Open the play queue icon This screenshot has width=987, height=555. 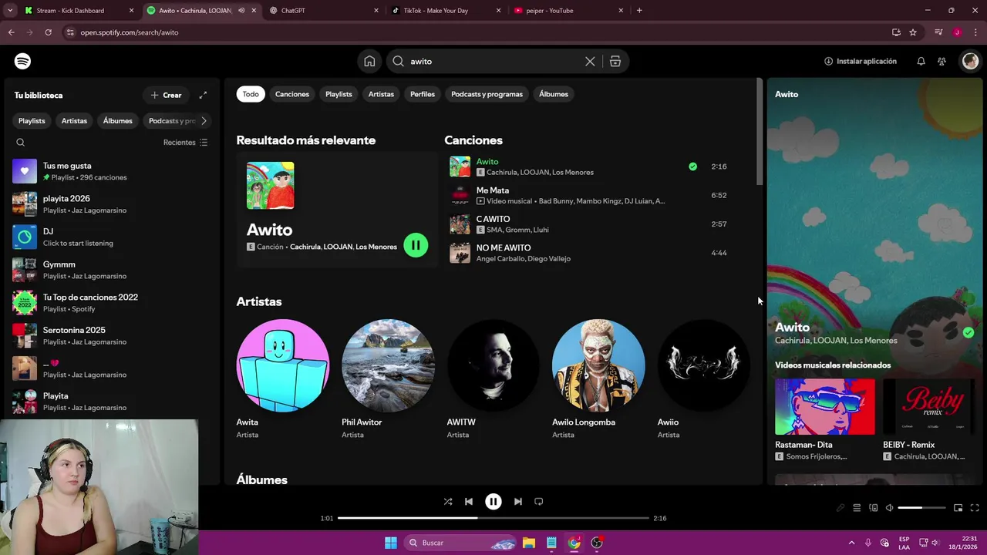(x=857, y=508)
